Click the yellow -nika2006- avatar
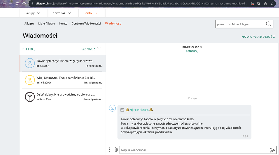The height and width of the screenshot is (155, 279). coord(30,80)
